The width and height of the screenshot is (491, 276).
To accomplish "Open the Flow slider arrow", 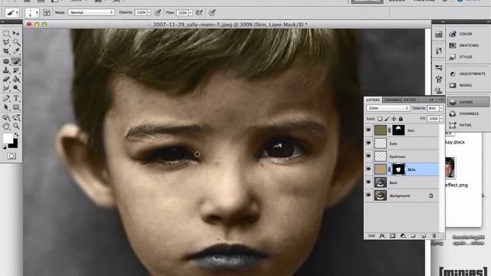I will pyautogui.click(x=190, y=12).
